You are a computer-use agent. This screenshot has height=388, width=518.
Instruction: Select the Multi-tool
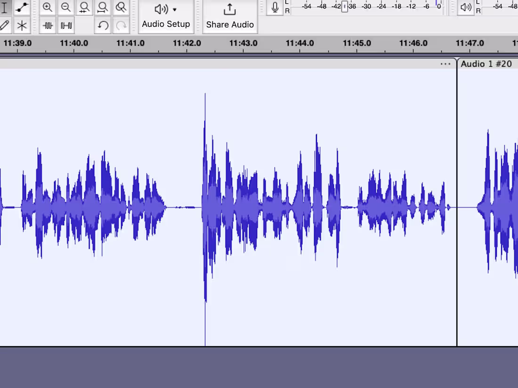point(22,25)
